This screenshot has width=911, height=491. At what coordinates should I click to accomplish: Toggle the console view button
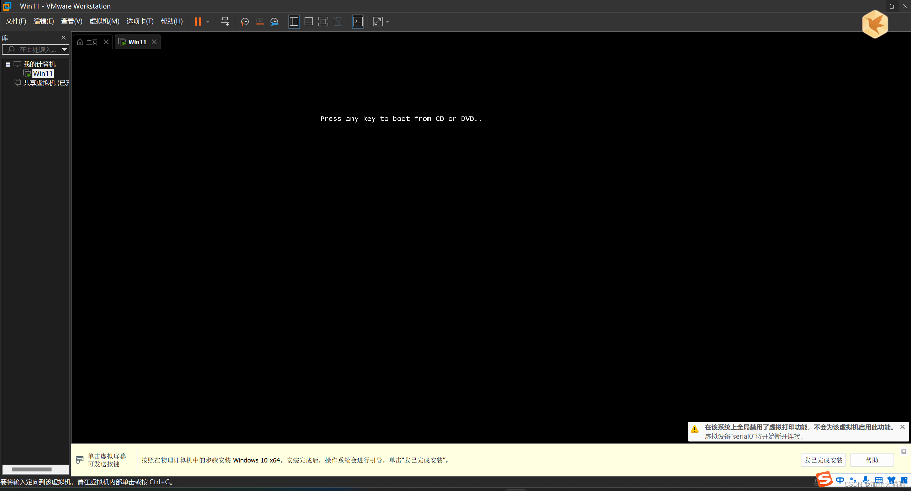tap(358, 22)
